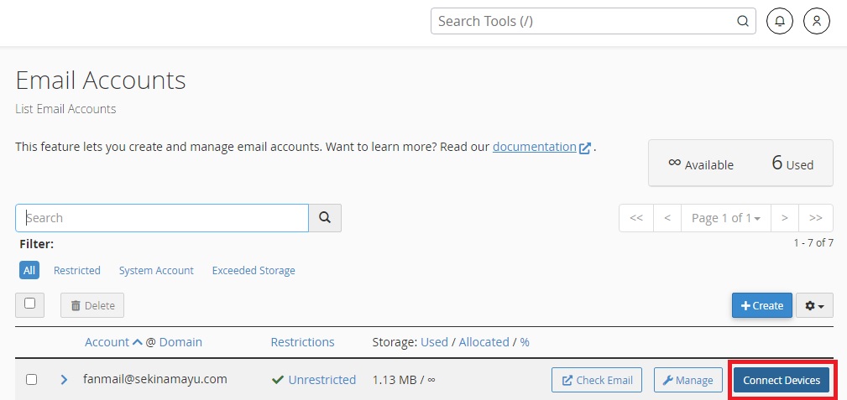Screen dimensions: 847x400
Task: Open the gear settings dropdown
Action: pos(814,305)
